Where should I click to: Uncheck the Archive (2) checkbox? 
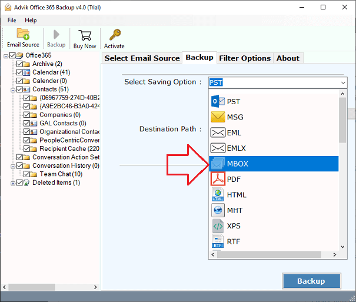coord(19,64)
